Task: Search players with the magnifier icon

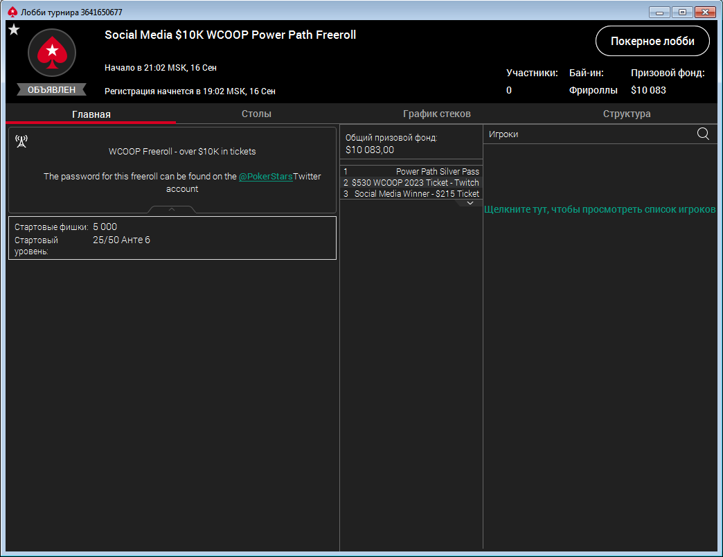Action: 703,134
